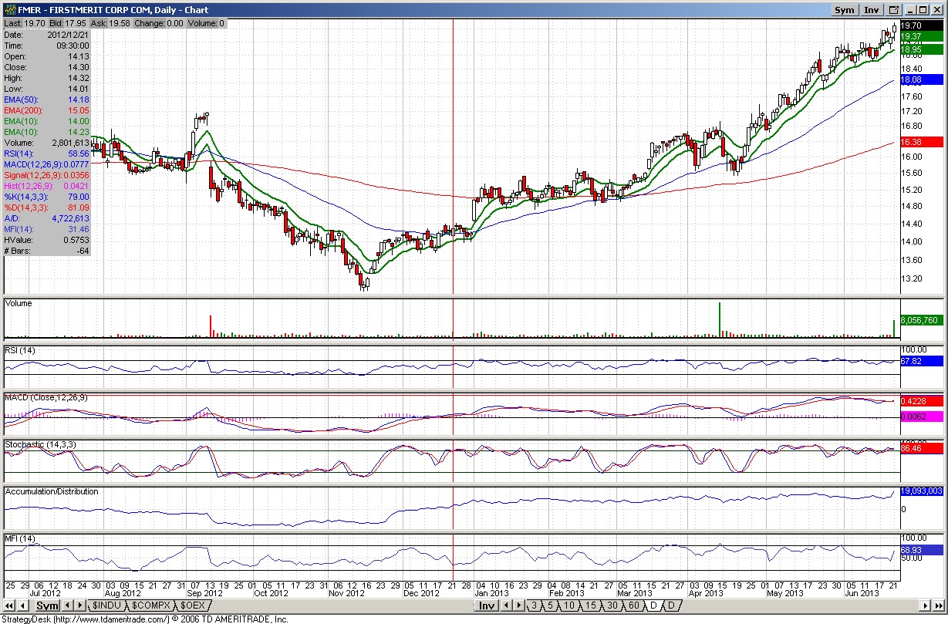The image size is (948, 624).
Task: Select the 10 interval tab
Action: (569, 606)
